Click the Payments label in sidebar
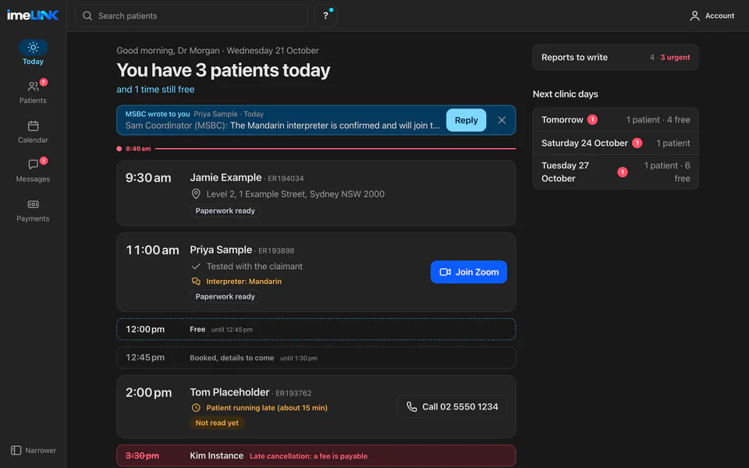 (33, 218)
